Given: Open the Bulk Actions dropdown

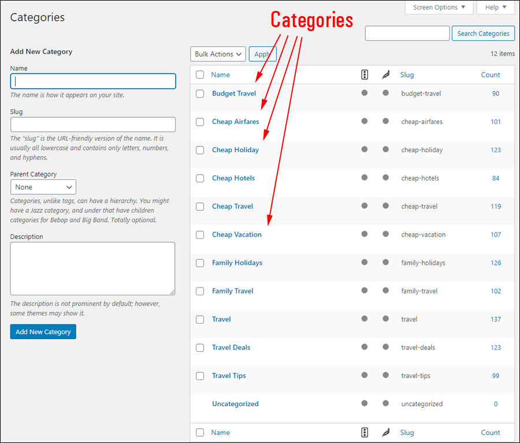Looking at the screenshot, I should coord(218,54).
